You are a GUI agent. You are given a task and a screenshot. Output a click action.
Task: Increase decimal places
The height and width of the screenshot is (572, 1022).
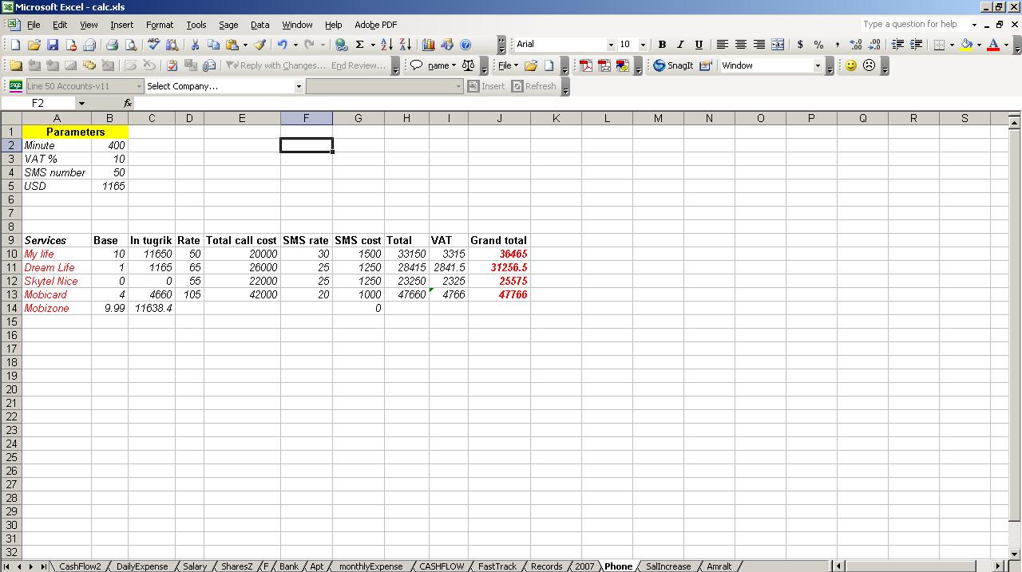(856, 45)
